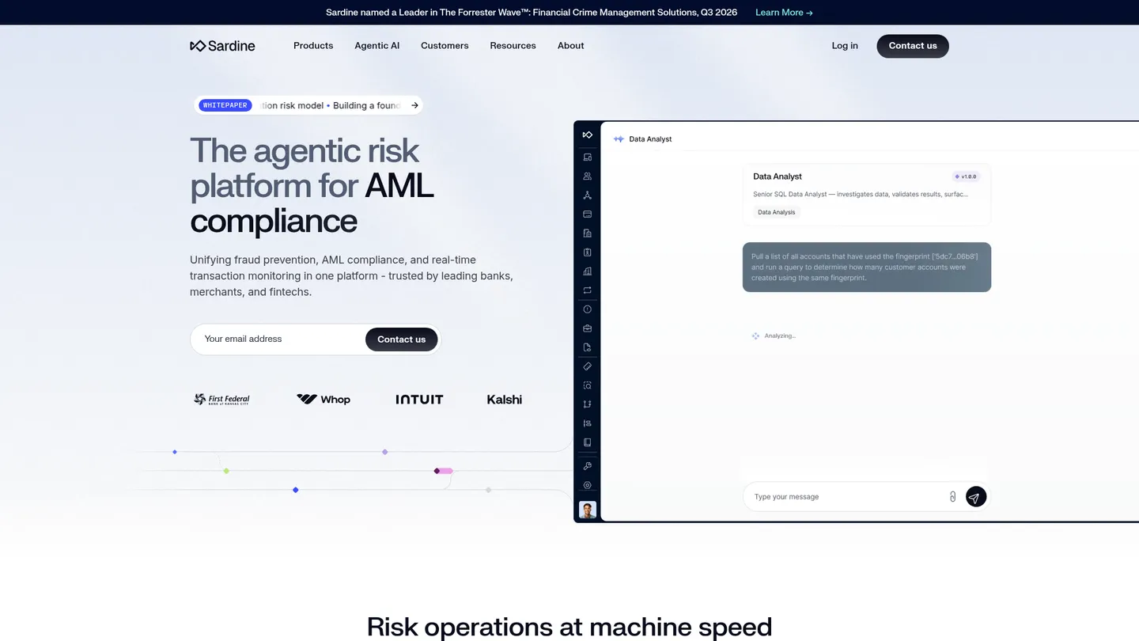Click the paperclip attachment icon
The image size is (1139, 641).
click(952, 497)
